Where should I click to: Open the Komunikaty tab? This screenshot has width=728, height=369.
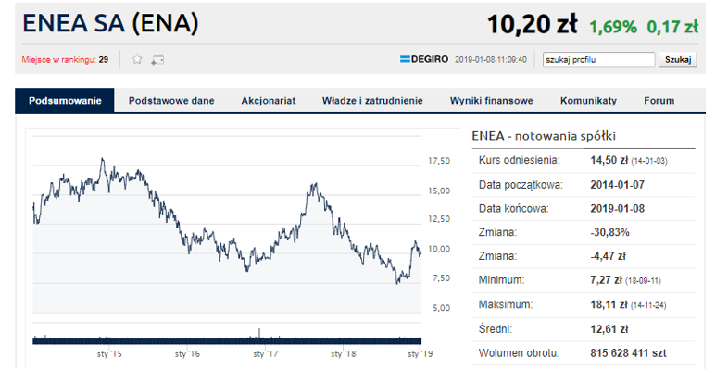tap(588, 101)
